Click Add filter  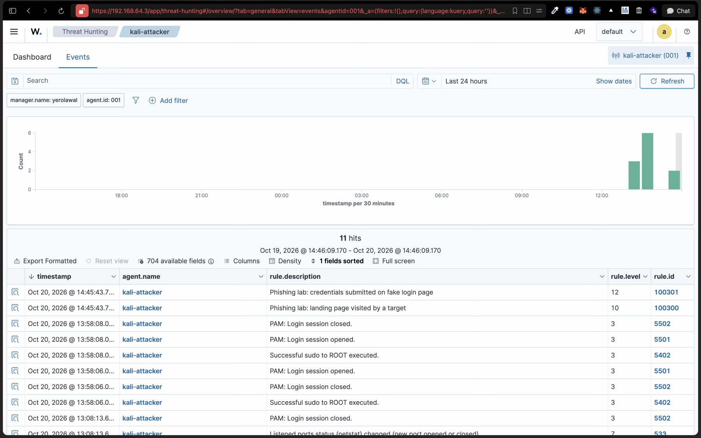point(168,100)
